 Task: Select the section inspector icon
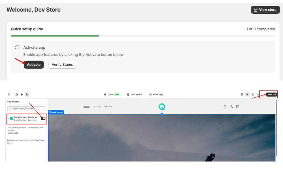click(x=247, y=94)
